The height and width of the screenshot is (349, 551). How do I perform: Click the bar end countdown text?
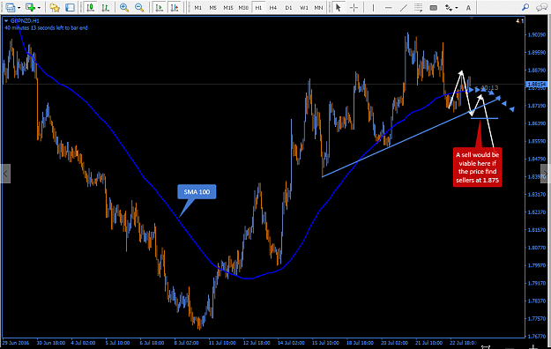pos(46,28)
